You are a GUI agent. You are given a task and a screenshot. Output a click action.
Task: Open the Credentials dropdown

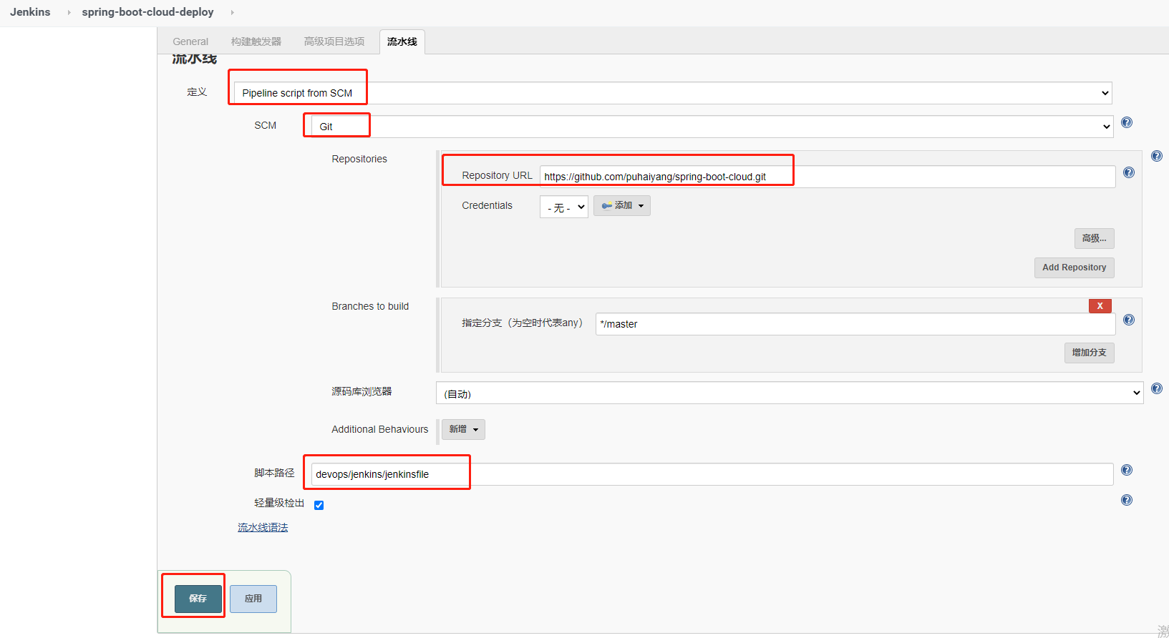tap(564, 207)
